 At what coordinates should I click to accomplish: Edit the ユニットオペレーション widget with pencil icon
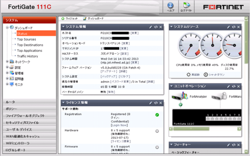pos(228,86)
